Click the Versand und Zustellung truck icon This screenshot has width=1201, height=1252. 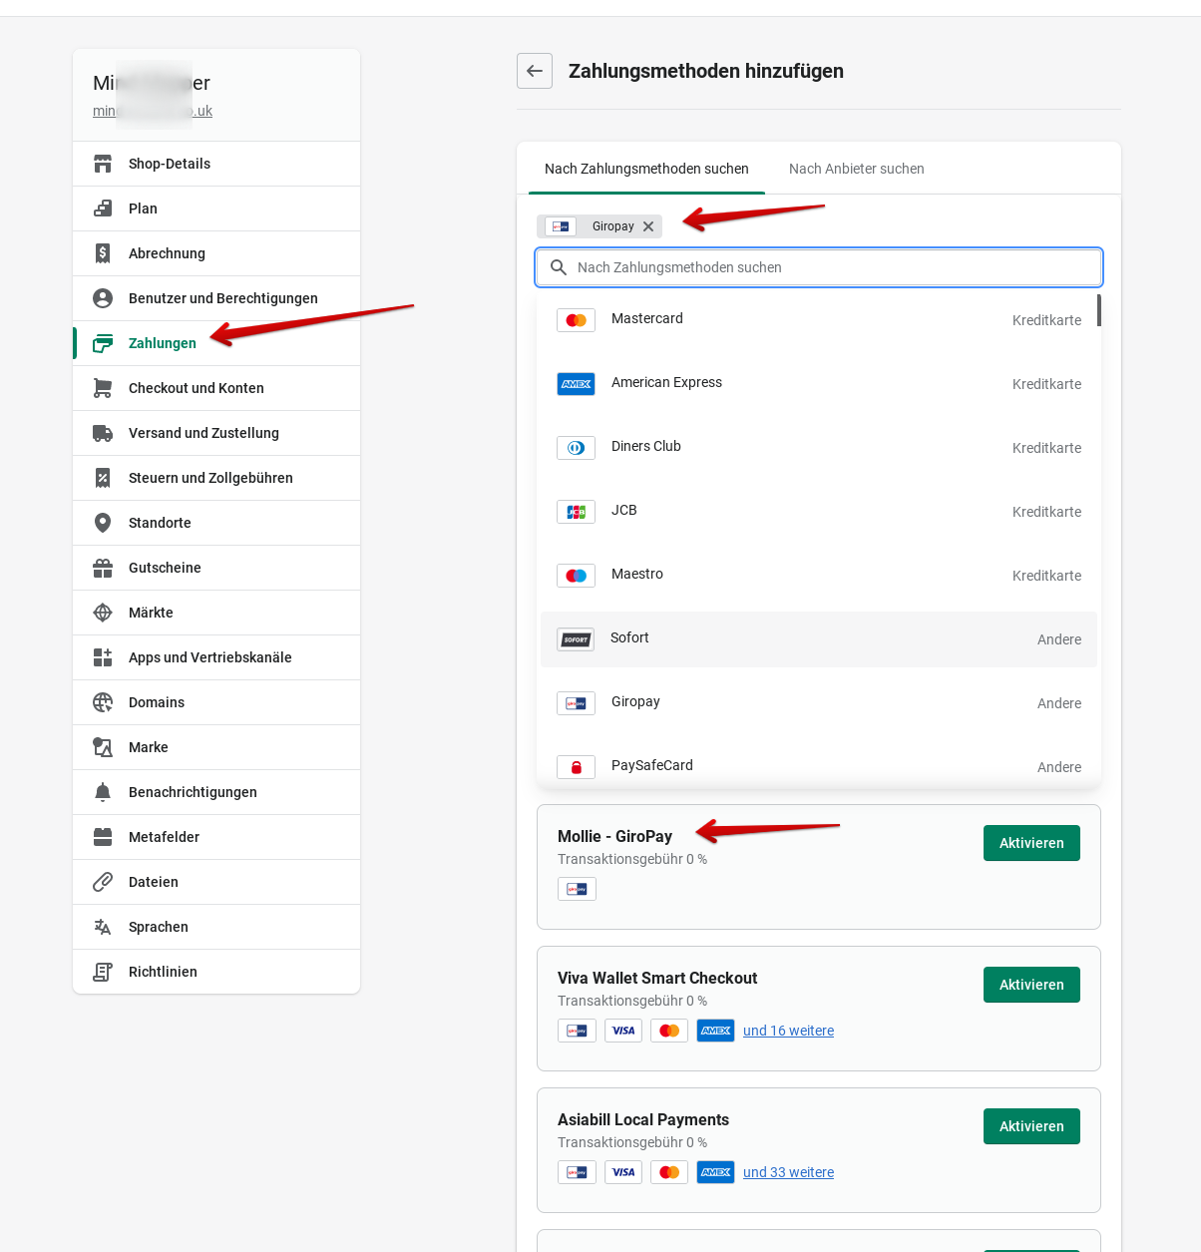coord(103,433)
